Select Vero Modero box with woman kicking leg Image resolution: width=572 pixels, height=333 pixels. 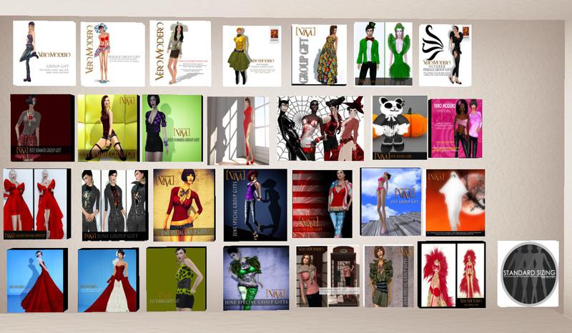[x=44, y=54]
